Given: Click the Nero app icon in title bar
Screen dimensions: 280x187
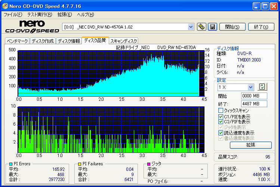Looking at the screenshot, I should [5, 6].
